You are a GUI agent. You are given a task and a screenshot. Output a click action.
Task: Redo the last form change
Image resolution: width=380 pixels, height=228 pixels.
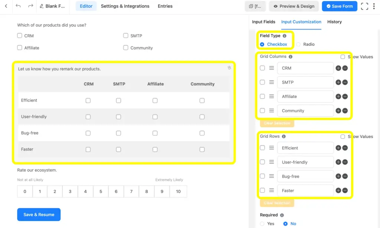click(30, 6)
